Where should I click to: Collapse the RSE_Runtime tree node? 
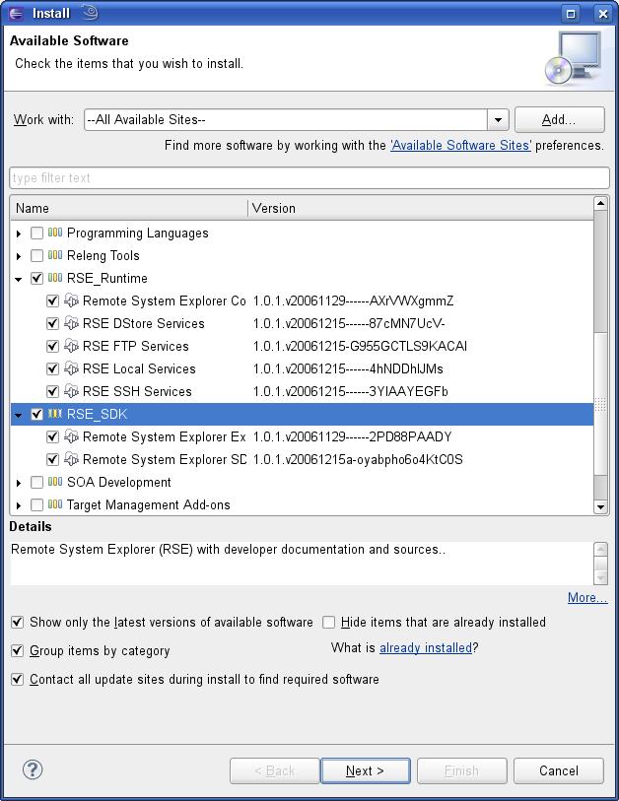click(19, 279)
